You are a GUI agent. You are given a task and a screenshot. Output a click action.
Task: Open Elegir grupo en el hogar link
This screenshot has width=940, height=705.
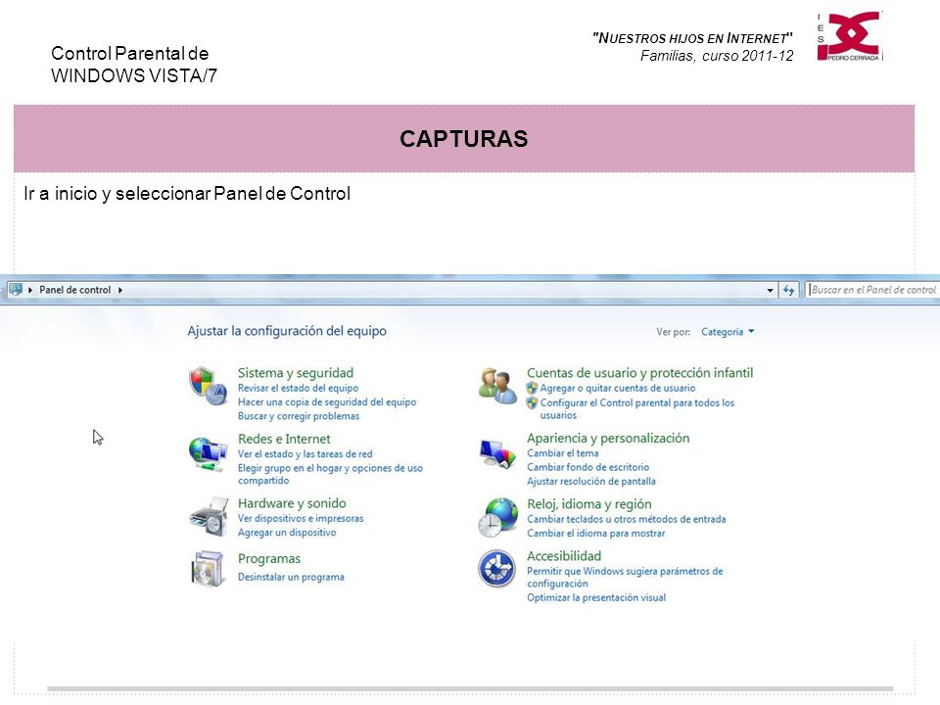point(330,474)
